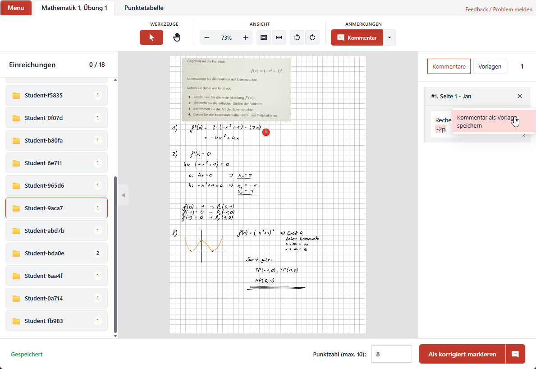Open Kommentar type dropdown arrow
This screenshot has width=536, height=369.
point(389,37)
